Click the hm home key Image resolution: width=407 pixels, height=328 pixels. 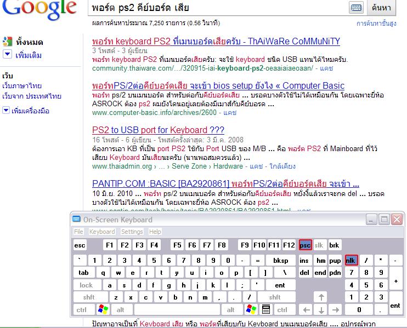point(321,261)
